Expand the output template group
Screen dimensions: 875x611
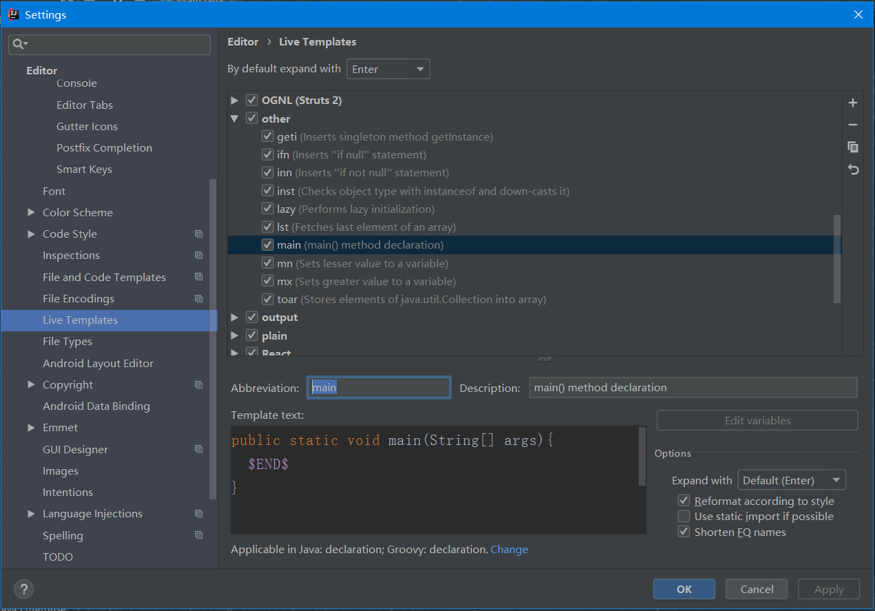point(234,318)
